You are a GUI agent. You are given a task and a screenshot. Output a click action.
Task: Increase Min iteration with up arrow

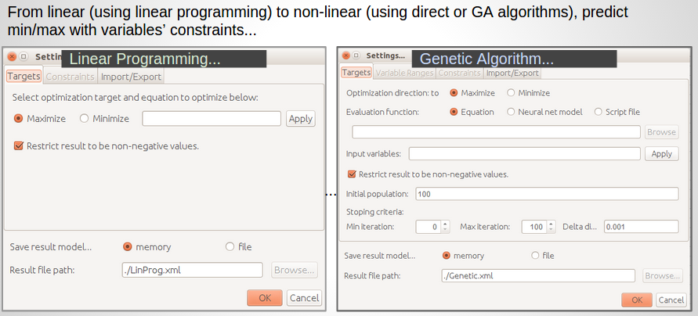(445, 224)
